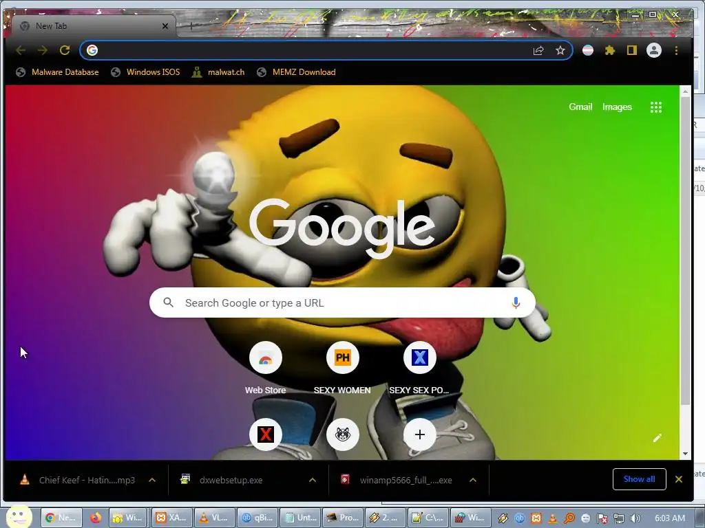
Task: Open downloaded winamp5666_full exe
Action: coord(397,481)
